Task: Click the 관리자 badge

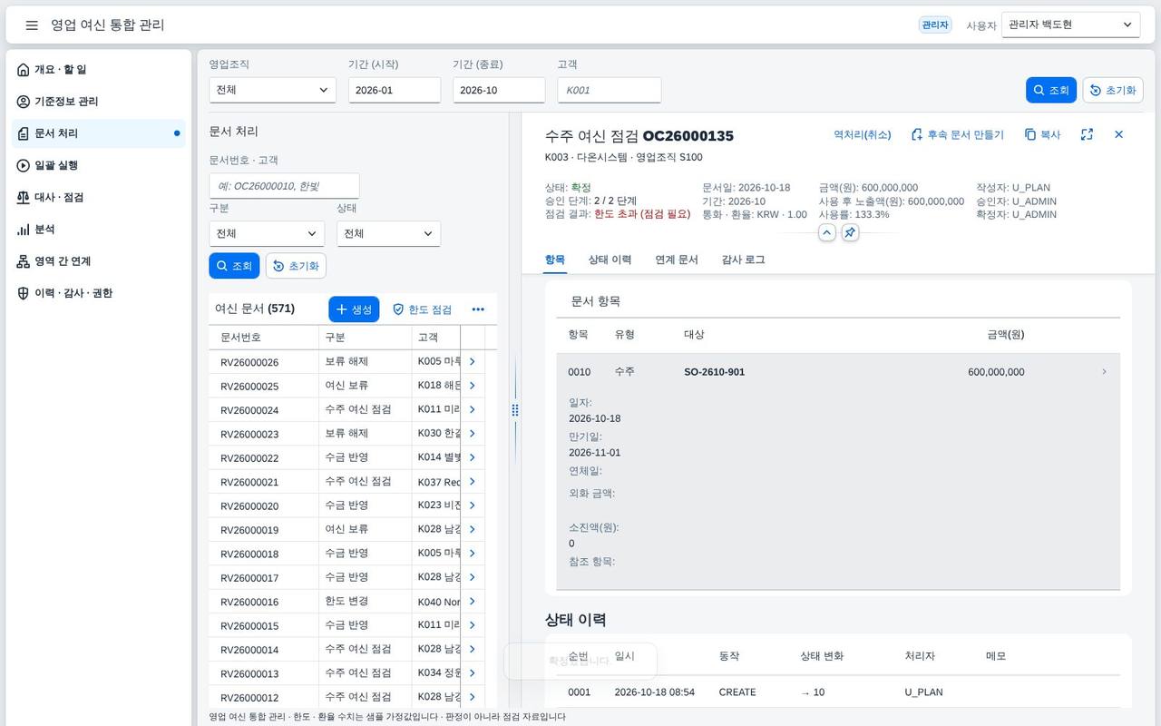Action: pyautogui.click(x=935, y=25)
